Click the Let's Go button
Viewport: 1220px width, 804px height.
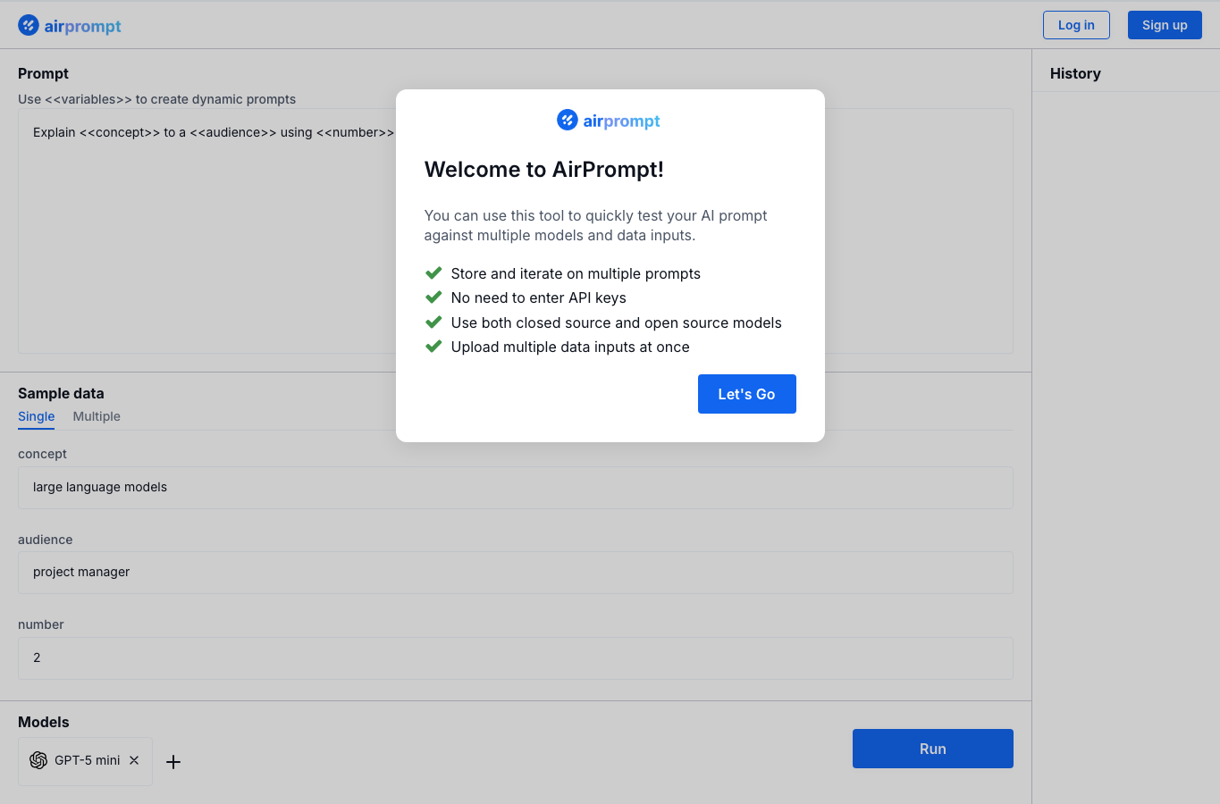click(x=746, y=394)
